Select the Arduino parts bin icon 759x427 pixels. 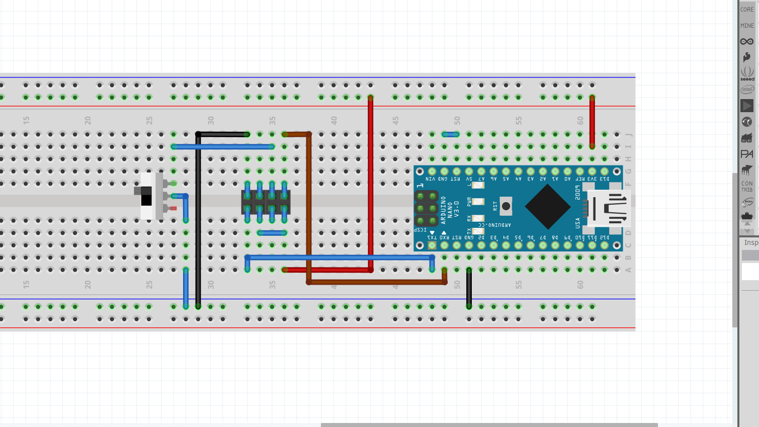pos(747,41)
